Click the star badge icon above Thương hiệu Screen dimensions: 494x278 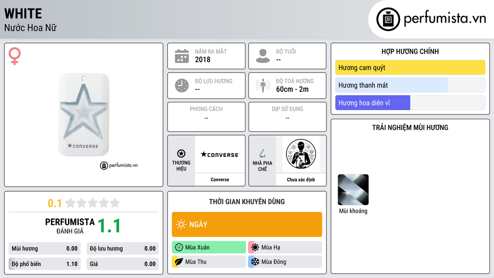click(x=181, y=153)
